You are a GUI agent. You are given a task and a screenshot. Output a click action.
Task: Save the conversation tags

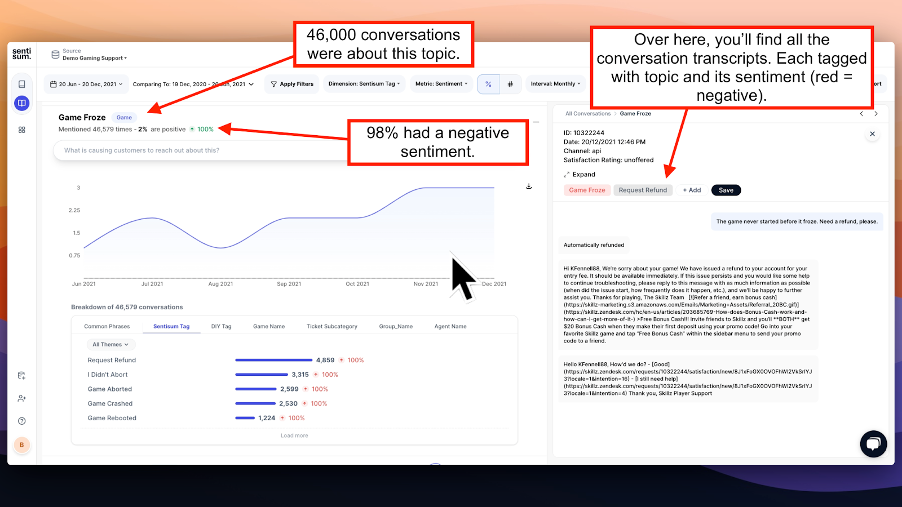coord(726,190)
